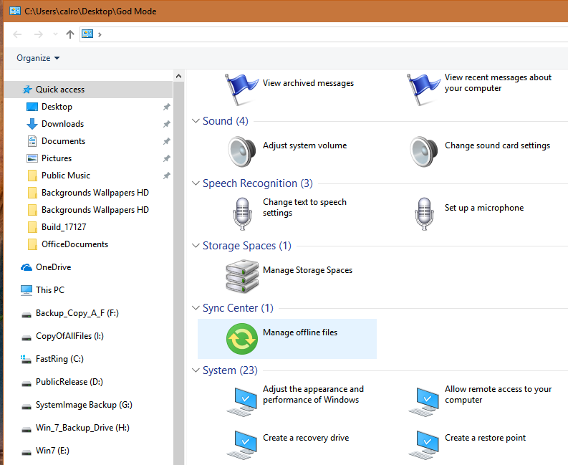
Task: Unpin Pictures using its pin icon
Action: point(167,158)
